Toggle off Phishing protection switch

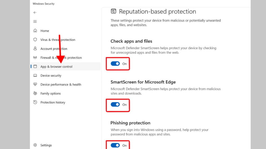click(x=115, y=145)
